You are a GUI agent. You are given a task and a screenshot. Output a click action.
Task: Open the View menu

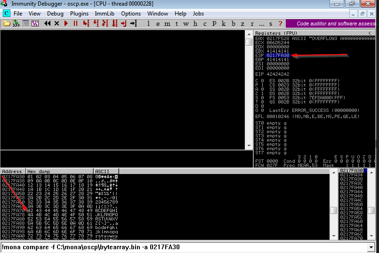click(34, 14)
